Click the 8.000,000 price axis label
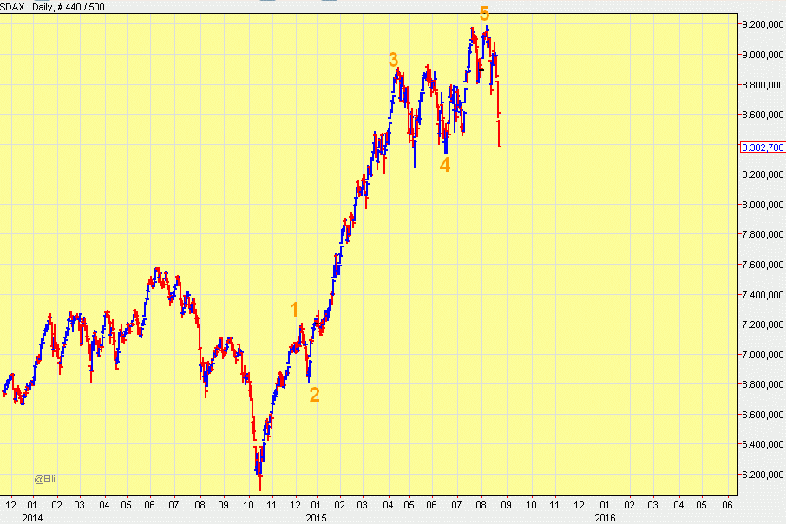786x524 pixels. point(763,205)
